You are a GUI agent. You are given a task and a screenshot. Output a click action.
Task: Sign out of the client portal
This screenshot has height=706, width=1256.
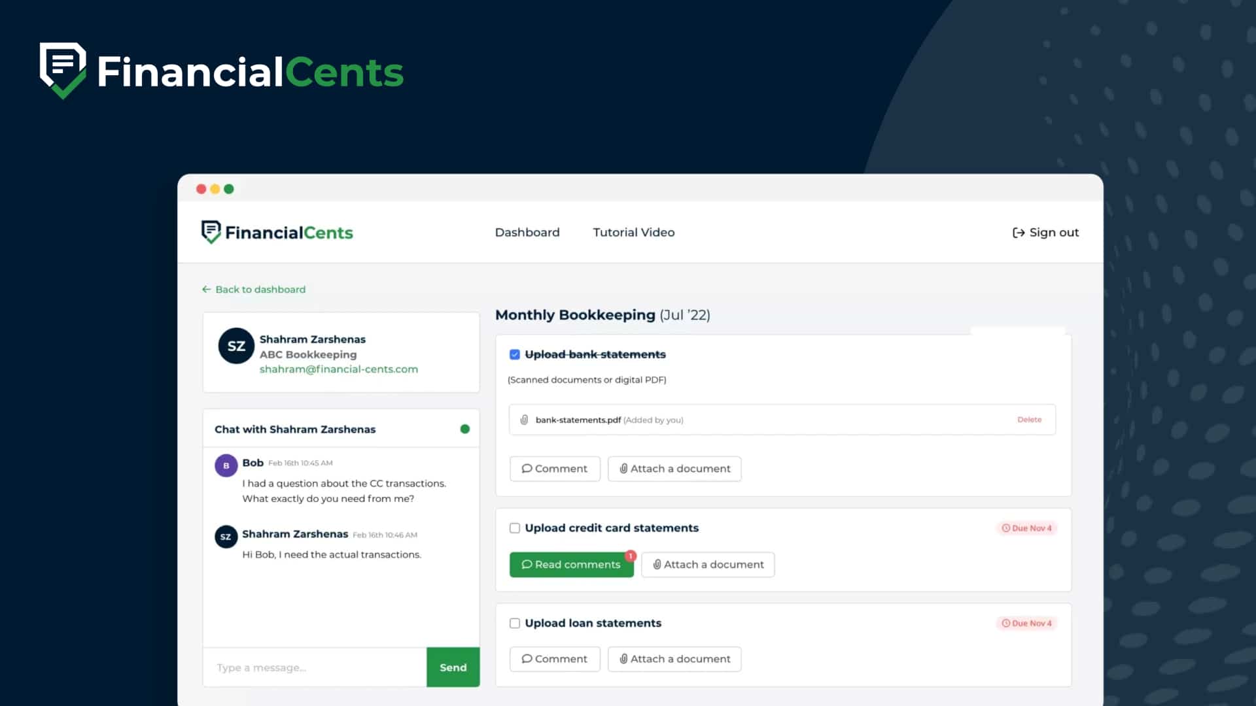[1045, 232]
